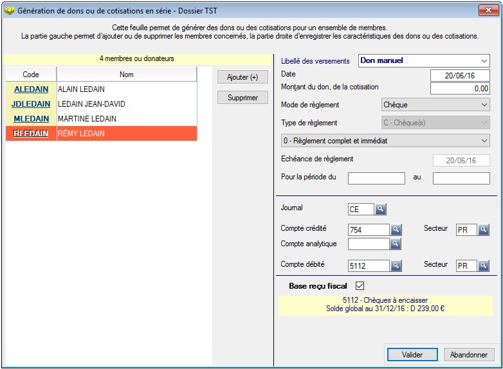Open the Mode de règlement dropdown

[x=484, y=105]
